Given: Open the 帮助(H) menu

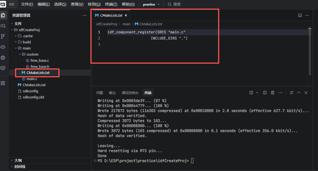Looking at the screenshot, I should [x=128, y=4].
